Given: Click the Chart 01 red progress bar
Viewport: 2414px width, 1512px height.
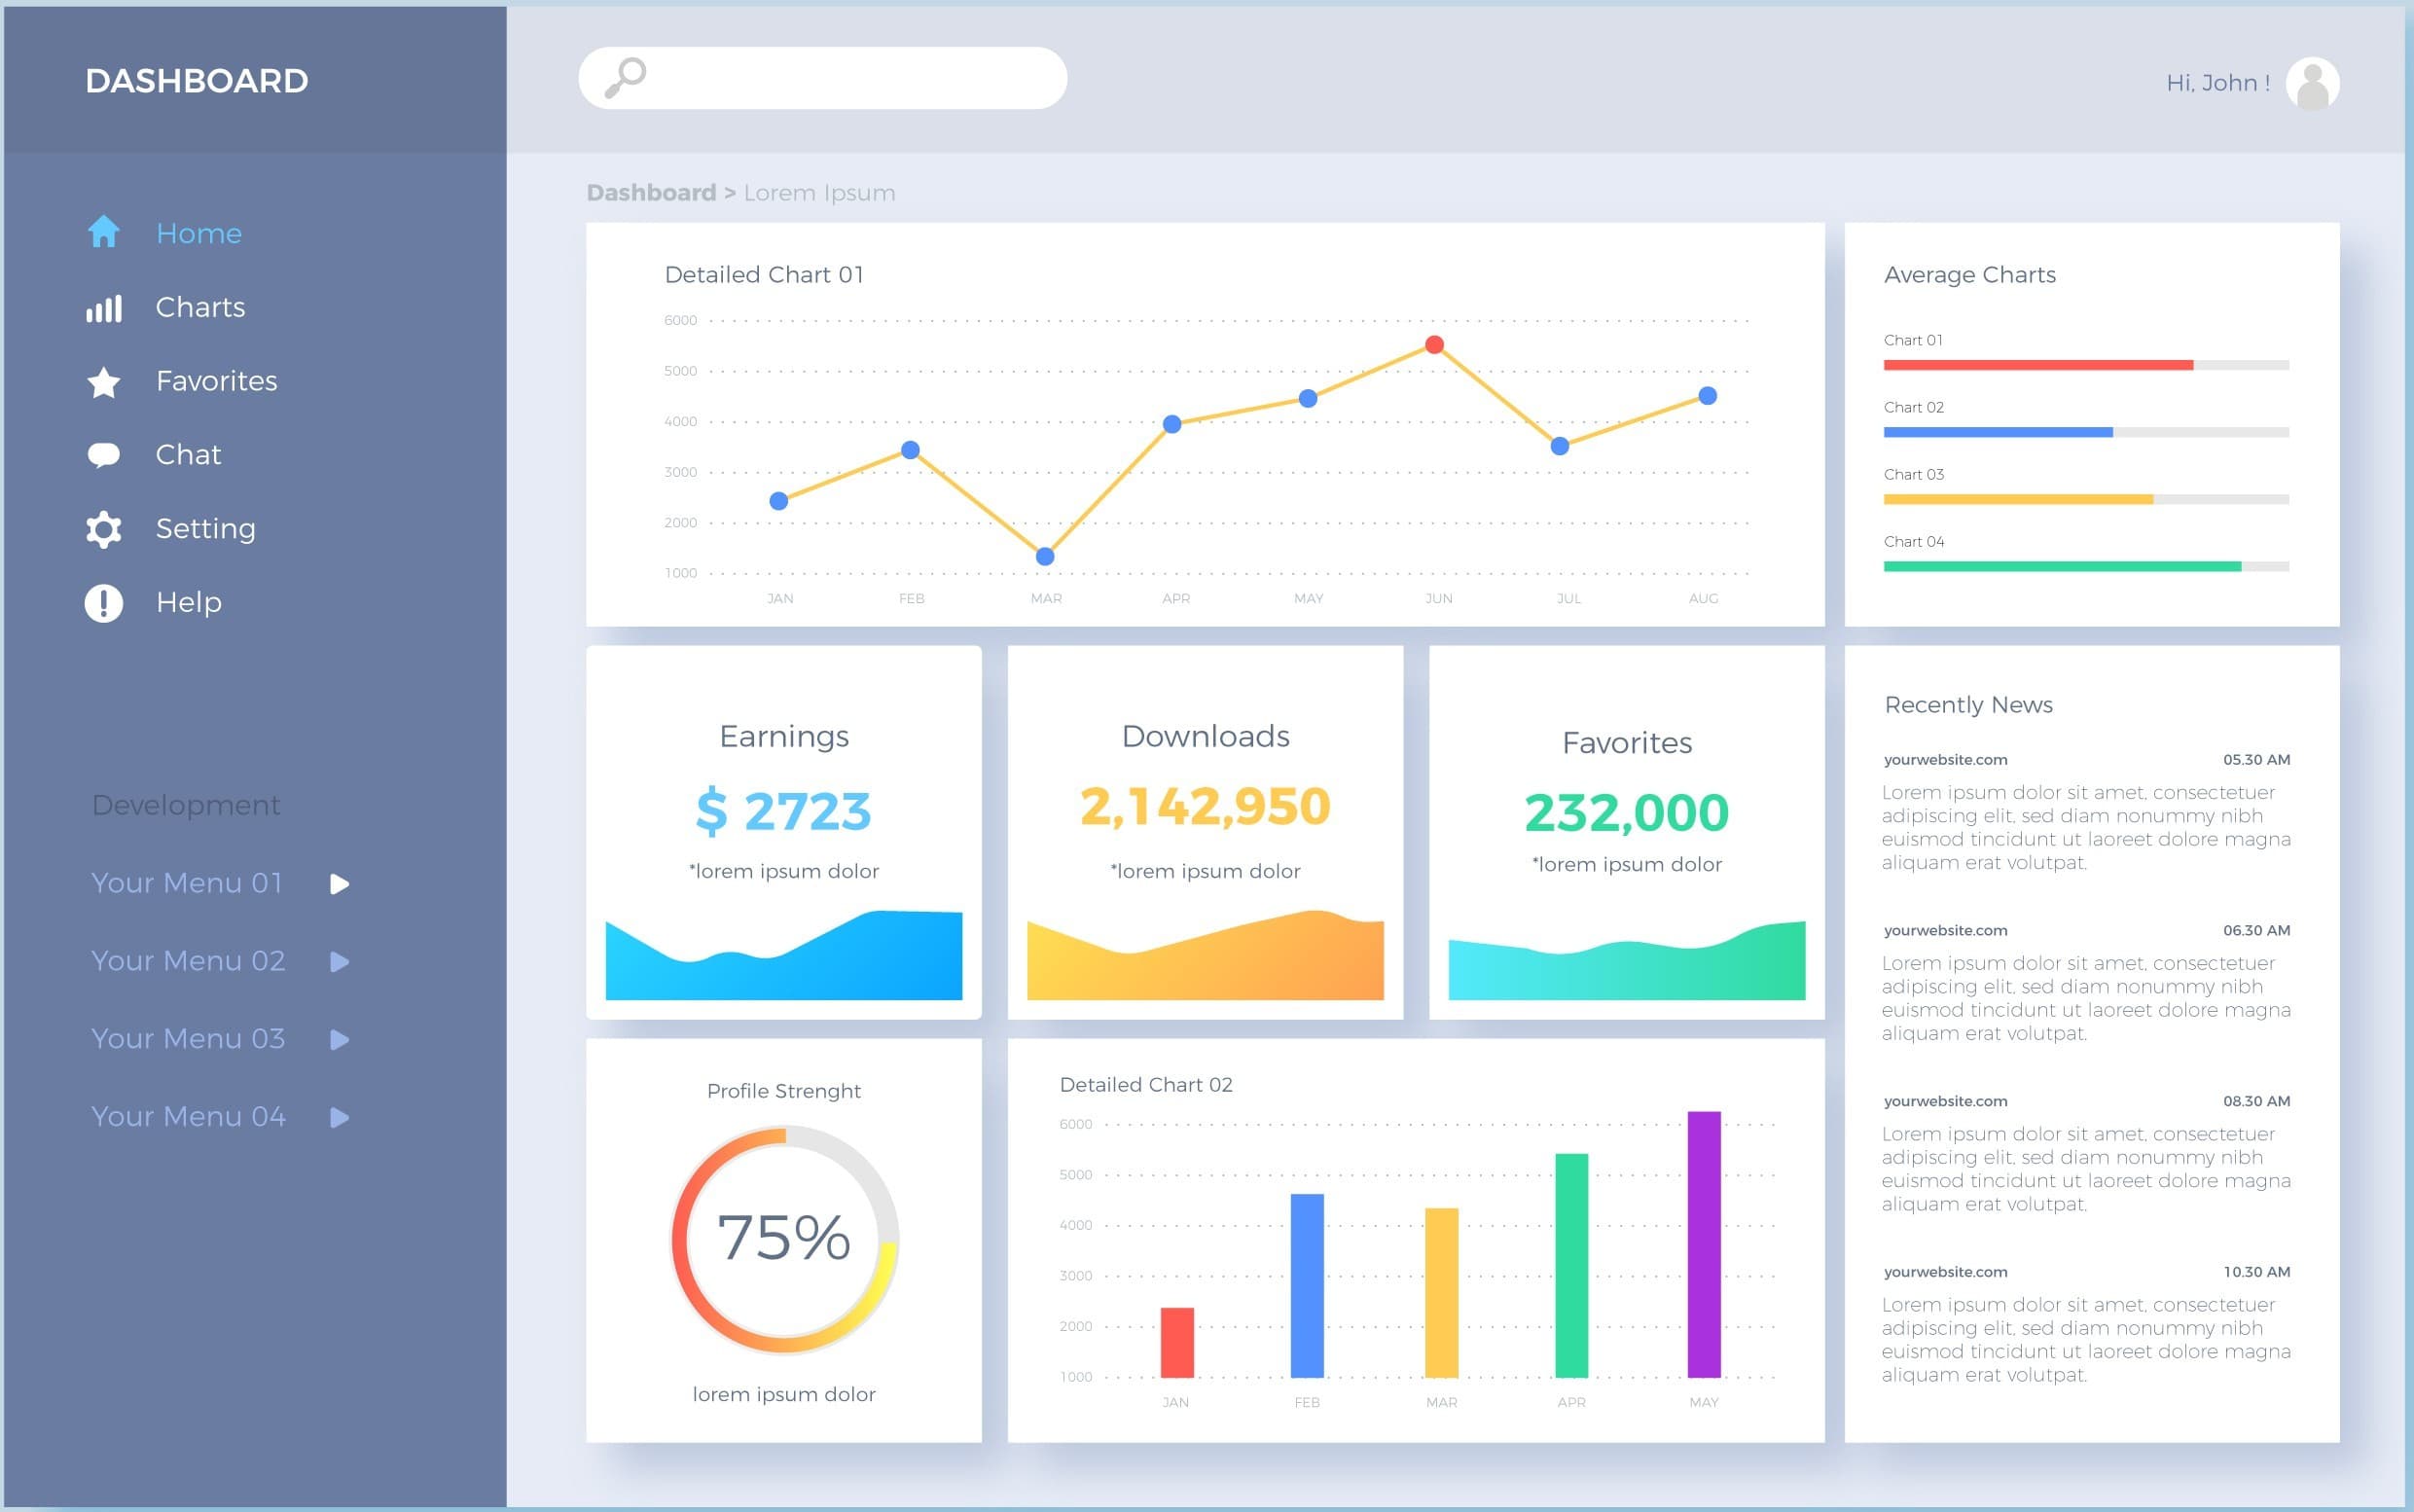Looking at the screenshot, I should point(2037,365).
